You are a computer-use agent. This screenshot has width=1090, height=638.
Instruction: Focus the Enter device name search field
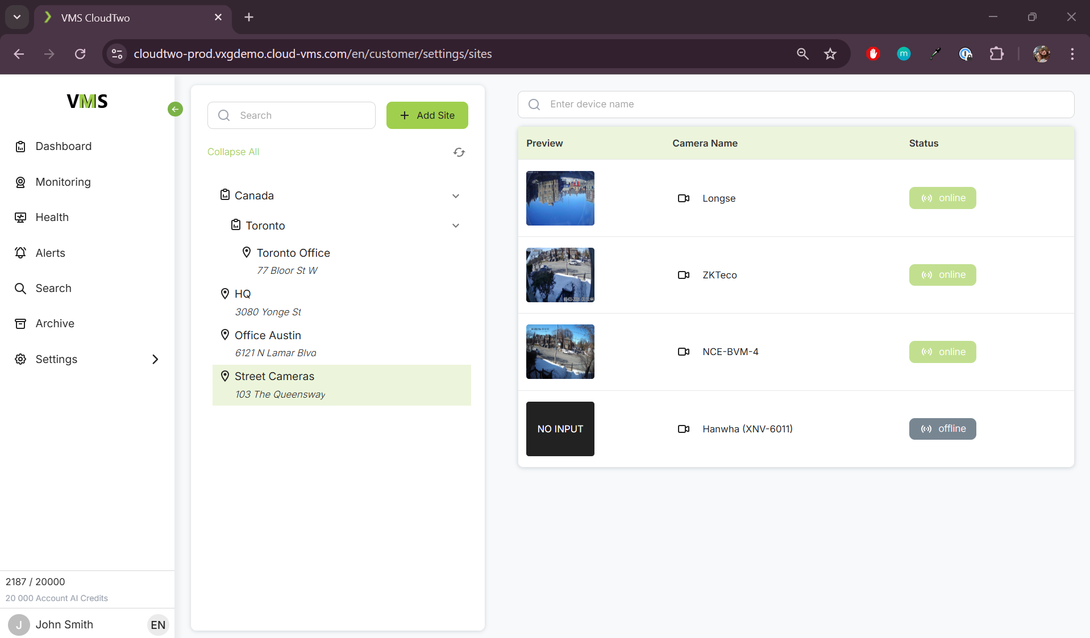[x=796, y=105]
